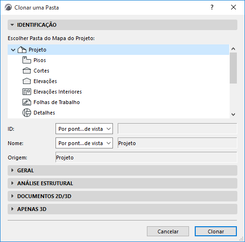Select the Detalhes icon in tree
The width and height of the screenshot is (245, 242).
[x=27, y=113]
